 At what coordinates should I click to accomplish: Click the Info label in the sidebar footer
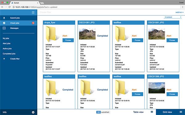(x=5, y=112)
